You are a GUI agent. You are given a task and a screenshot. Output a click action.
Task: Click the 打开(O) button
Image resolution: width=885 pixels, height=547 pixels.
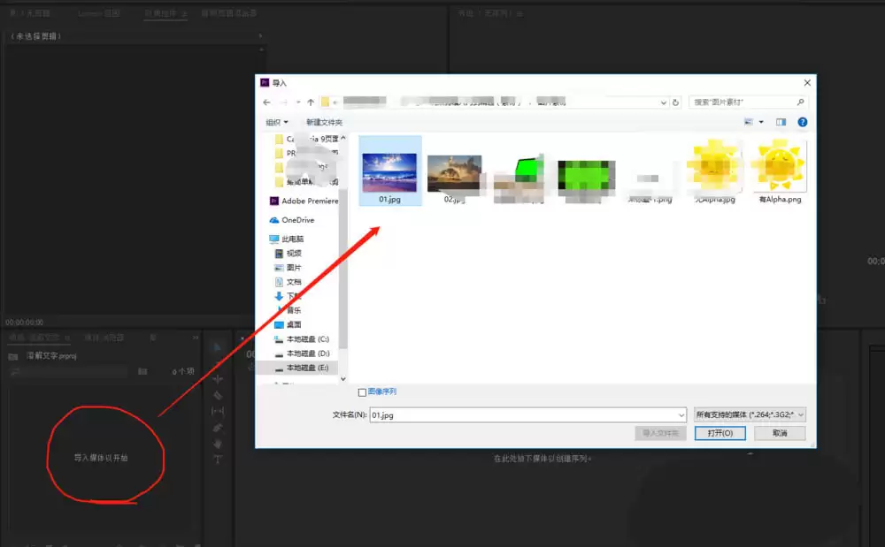tap(720, 433)
